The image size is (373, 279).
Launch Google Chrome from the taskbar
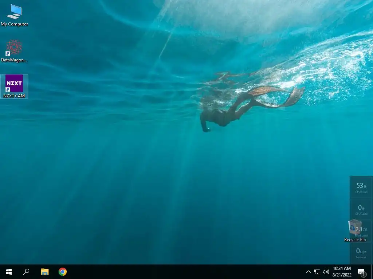pyautogui.click(x=63, y=272)
